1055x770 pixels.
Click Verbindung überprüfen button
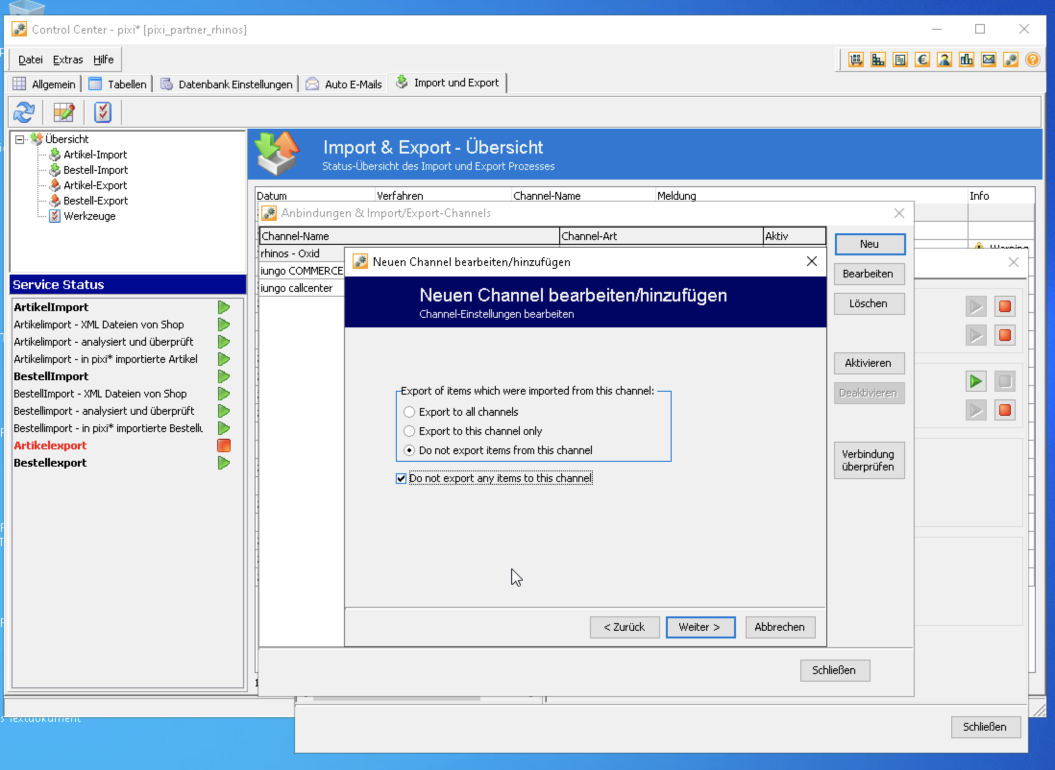[x=869, y=460]
